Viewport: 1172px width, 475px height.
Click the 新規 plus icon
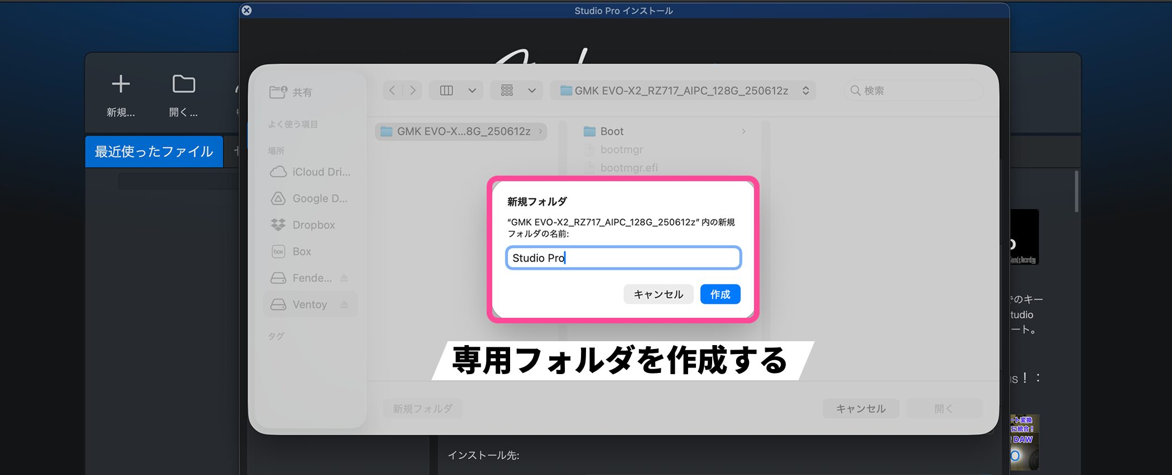(x=121, y=84)
